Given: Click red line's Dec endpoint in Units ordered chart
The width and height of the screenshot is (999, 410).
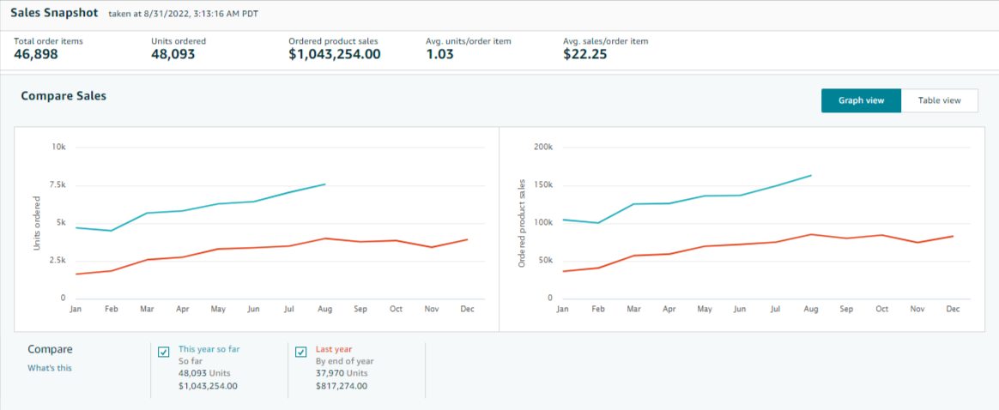Looking at the screenshot, I should coord(467,239).
